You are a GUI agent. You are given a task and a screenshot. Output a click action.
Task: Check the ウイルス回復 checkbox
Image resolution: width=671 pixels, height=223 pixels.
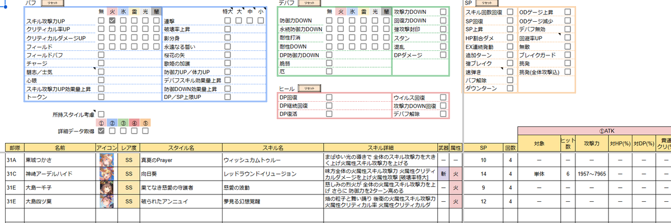pos(443,97)
